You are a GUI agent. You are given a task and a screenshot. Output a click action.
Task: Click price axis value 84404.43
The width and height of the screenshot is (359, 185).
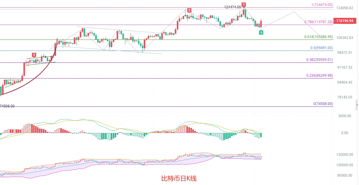[345, 82]
